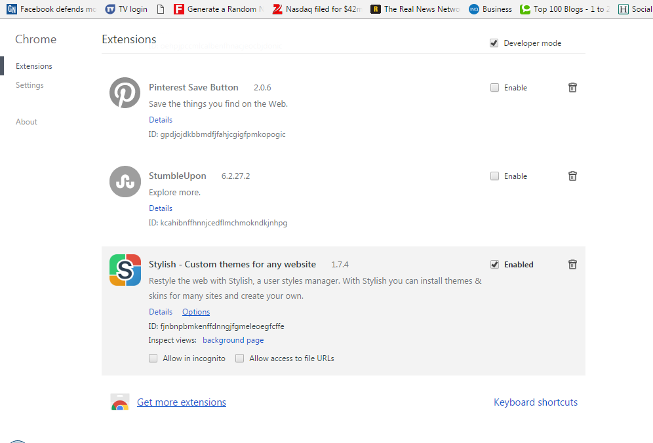The width and height of the screenshot is (653, 443).
Task: Open the Business bookmark
Action: (x=490, y=9)
